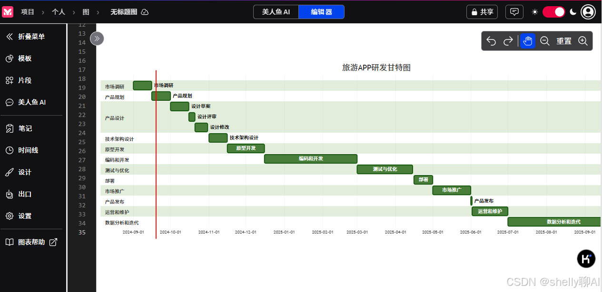Click the 数据分析和迭代 Gantt bar
This screenshot has width=602, height=292.
click(554, 222)
